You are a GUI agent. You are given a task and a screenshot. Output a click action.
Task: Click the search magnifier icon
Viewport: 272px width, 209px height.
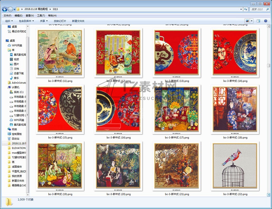click(268, 9)
